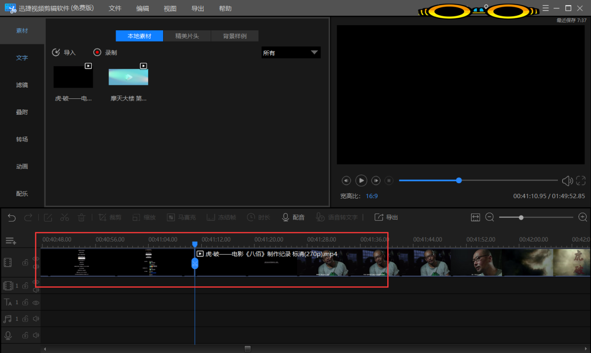
Task: Click the 语音转文字 speech-to-text tool
Action: (337, 217)
